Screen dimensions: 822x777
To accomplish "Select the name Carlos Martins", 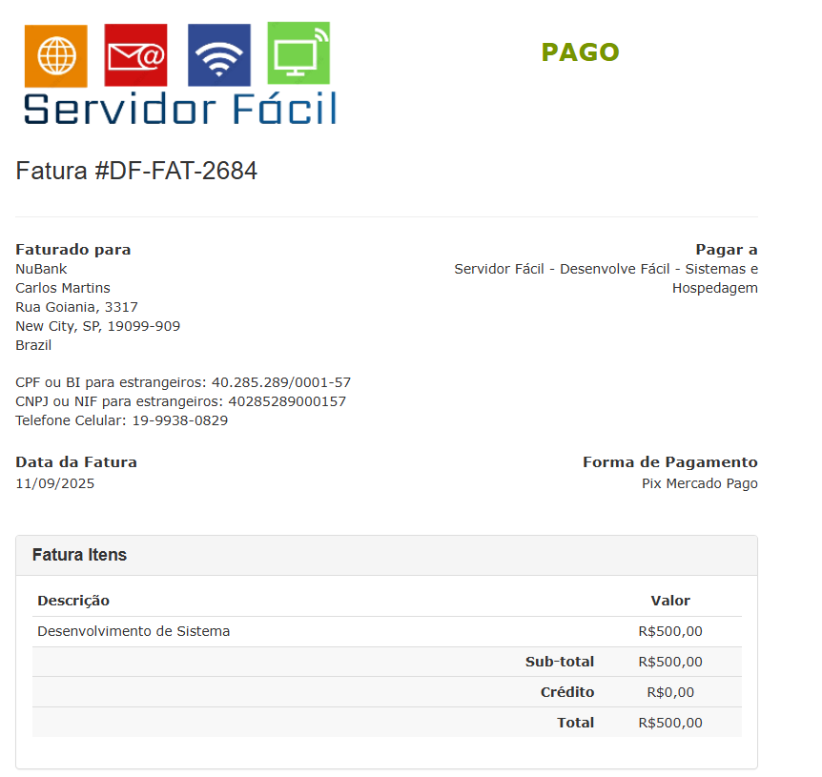I will click(63, 288).
